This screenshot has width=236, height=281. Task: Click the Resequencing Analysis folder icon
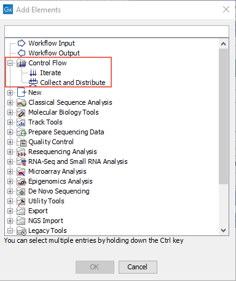pyautogui.click(x=22, y=152)
